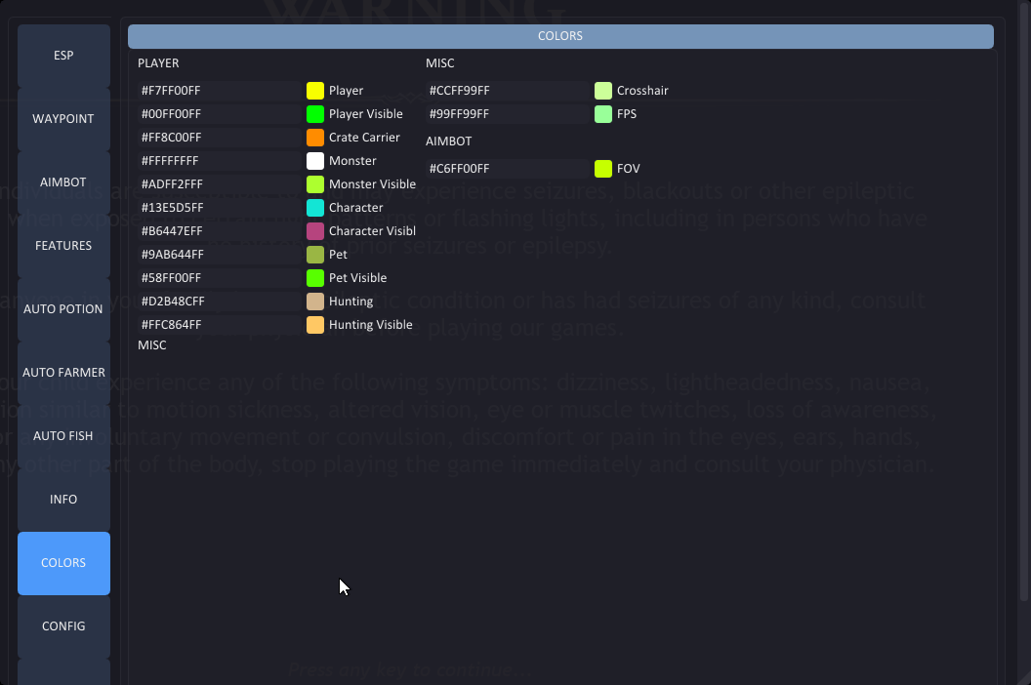Open the Features tab
Image resolution: width=1031 pixels, height=685 pixels.
[x=63, y=246]
